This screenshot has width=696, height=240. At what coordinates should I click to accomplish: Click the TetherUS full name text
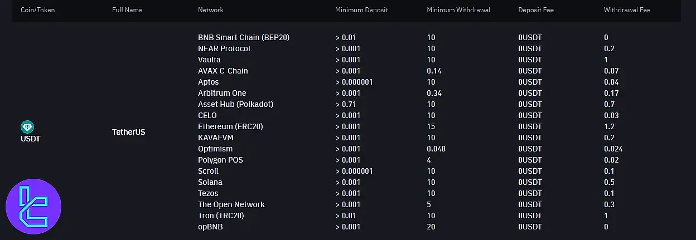pyautogui.click(x=129, y=132)
